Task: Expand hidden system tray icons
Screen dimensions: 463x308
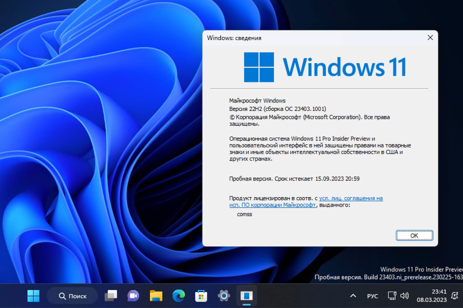Action: coord(353,296)
